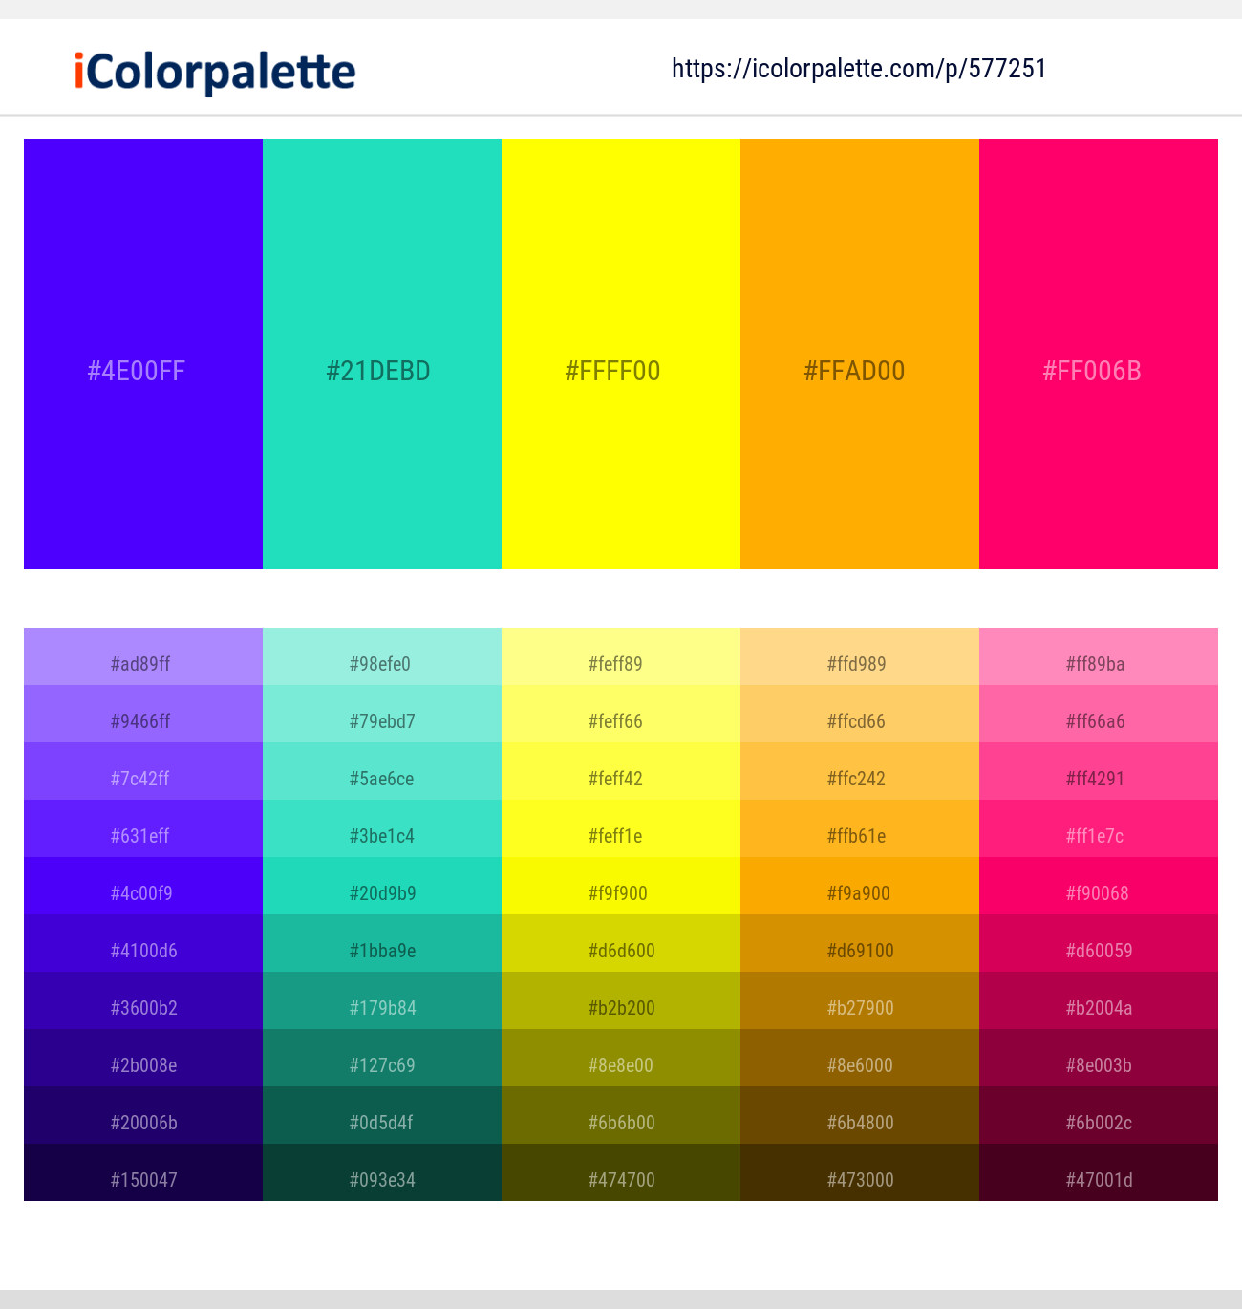Click the #98efe0 light teal shade

[381, 663]
